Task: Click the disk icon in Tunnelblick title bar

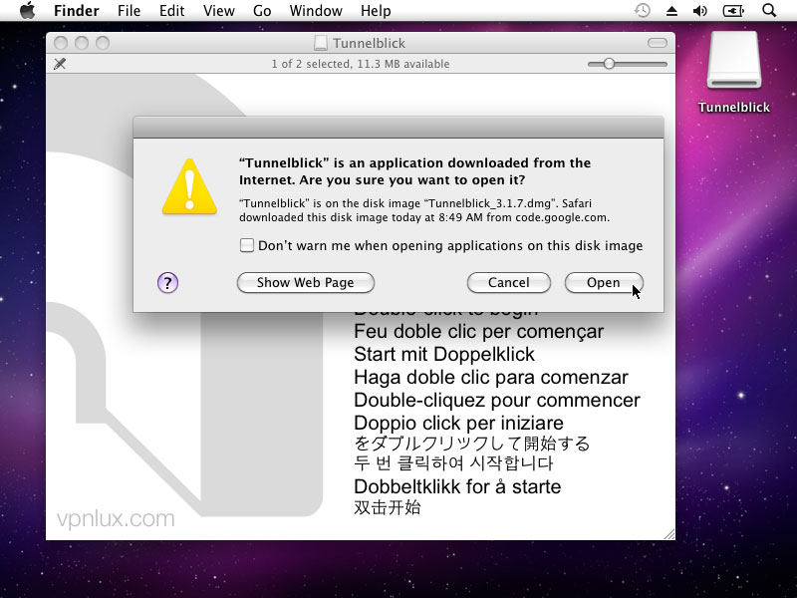Action: pyautogui.click(x=320, y=43)
